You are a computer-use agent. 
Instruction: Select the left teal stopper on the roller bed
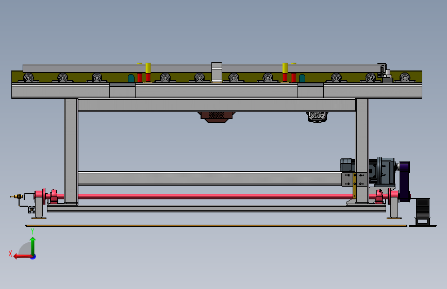(131, 78)
